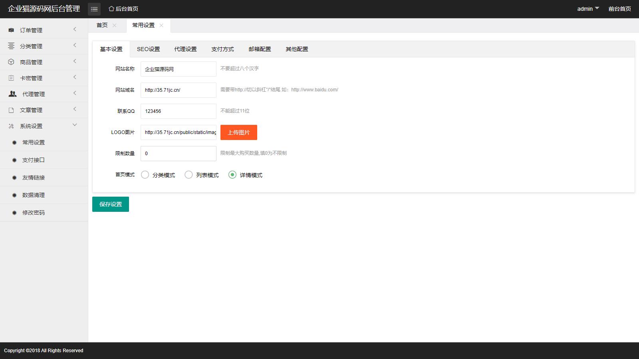Click the 分类管理 list icon
This screenshot has height=359, width=639.
pos(11,46)
